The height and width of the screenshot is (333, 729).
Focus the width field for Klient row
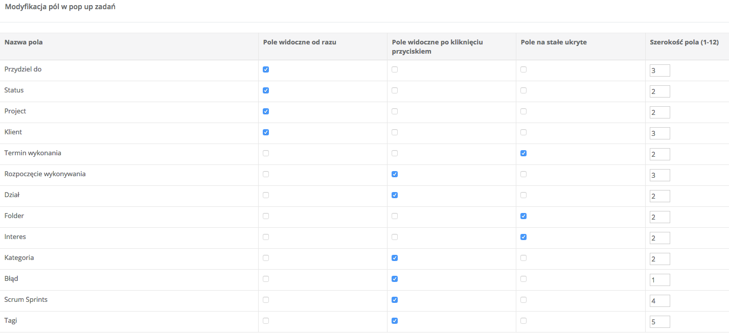(x=659, y=133)
